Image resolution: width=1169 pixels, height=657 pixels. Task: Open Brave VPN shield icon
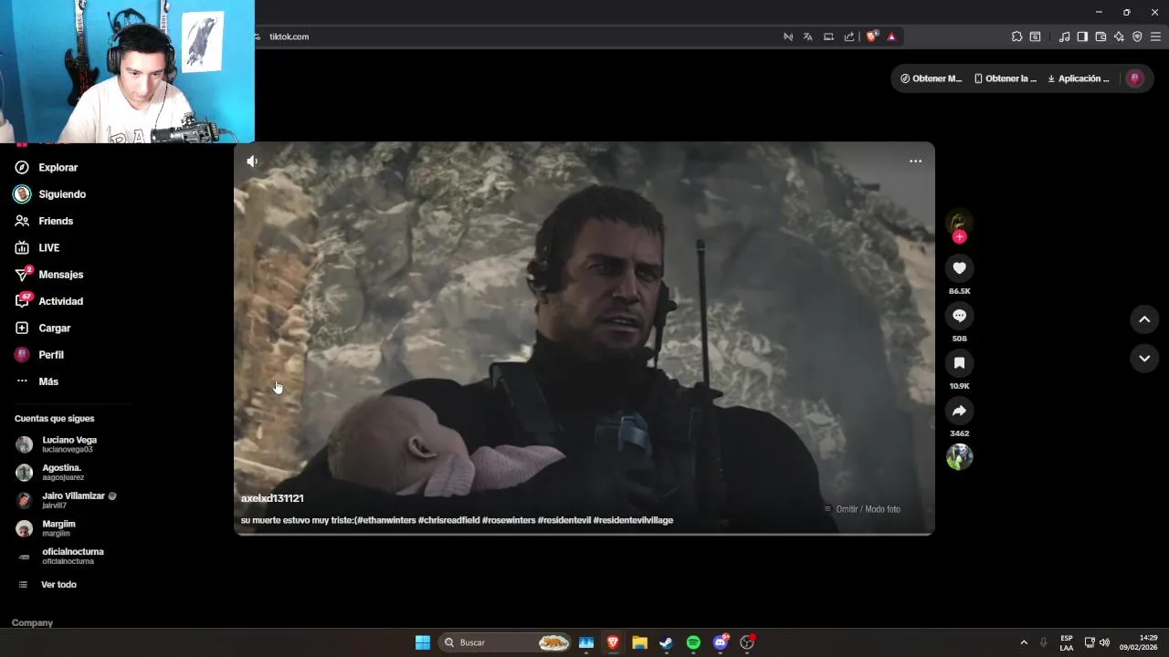(1137, 36)
